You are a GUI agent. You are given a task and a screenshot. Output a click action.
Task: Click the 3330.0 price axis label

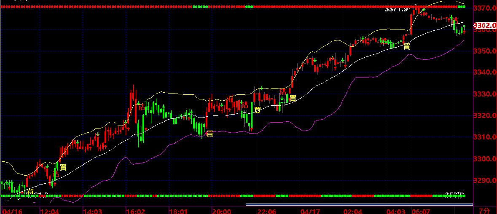pyautogui.click(x=485, y=94)
